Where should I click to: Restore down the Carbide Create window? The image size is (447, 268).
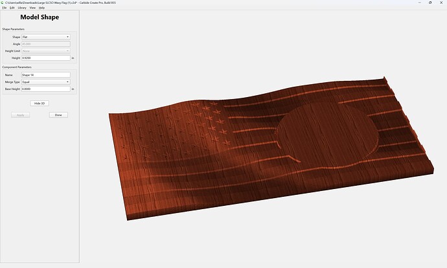coord(430,3)
